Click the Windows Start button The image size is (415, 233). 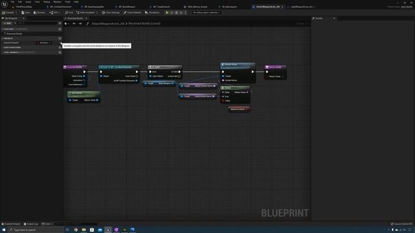tap(4, 230)
